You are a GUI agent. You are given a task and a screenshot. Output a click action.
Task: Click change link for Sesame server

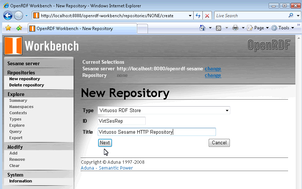(x=213, y=68)
